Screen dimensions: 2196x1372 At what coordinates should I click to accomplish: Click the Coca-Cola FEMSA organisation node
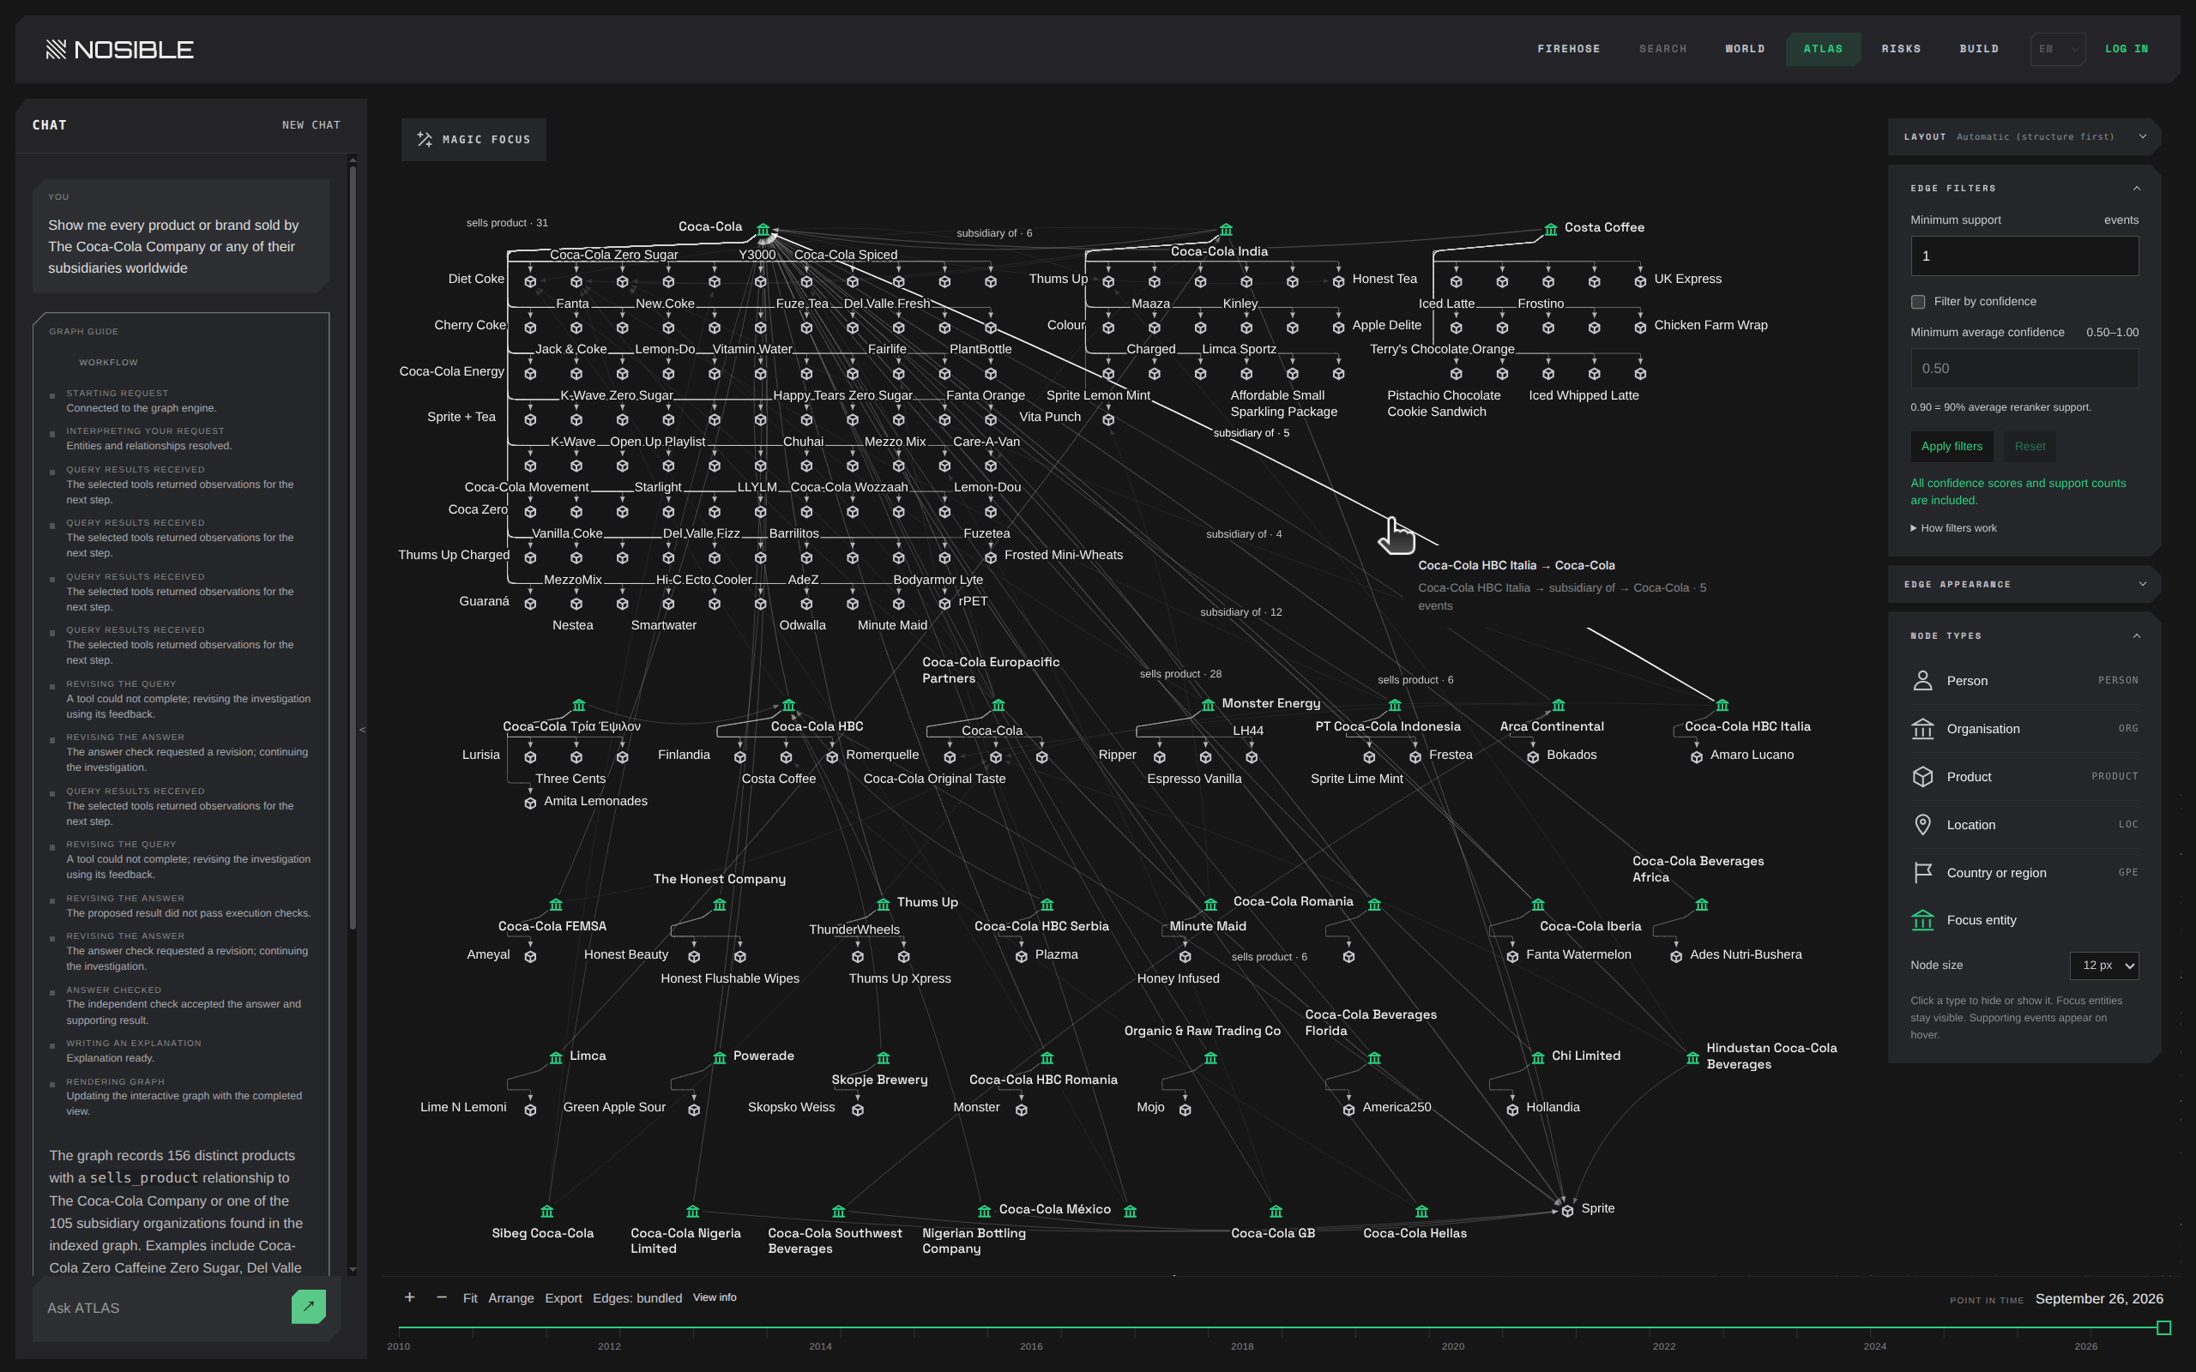556,905
